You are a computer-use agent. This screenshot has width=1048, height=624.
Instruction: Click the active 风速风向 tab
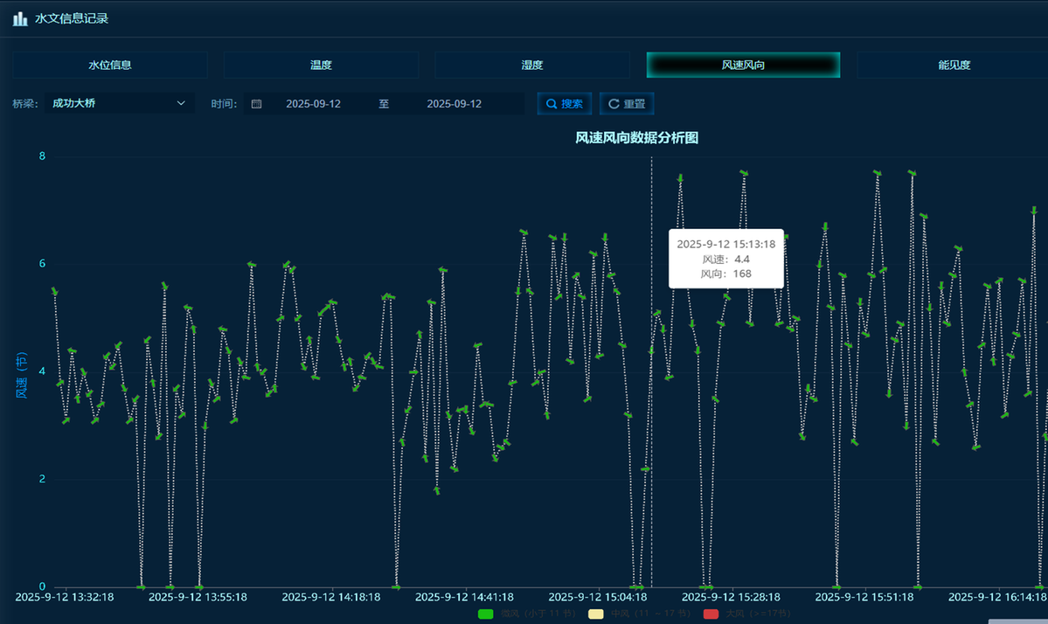click(743, 65)
